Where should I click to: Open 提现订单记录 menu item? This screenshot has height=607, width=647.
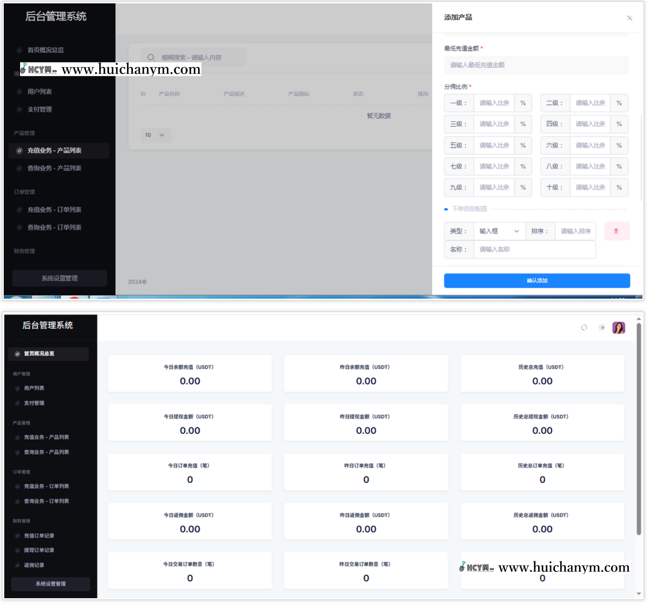click(x=39, y=550)
